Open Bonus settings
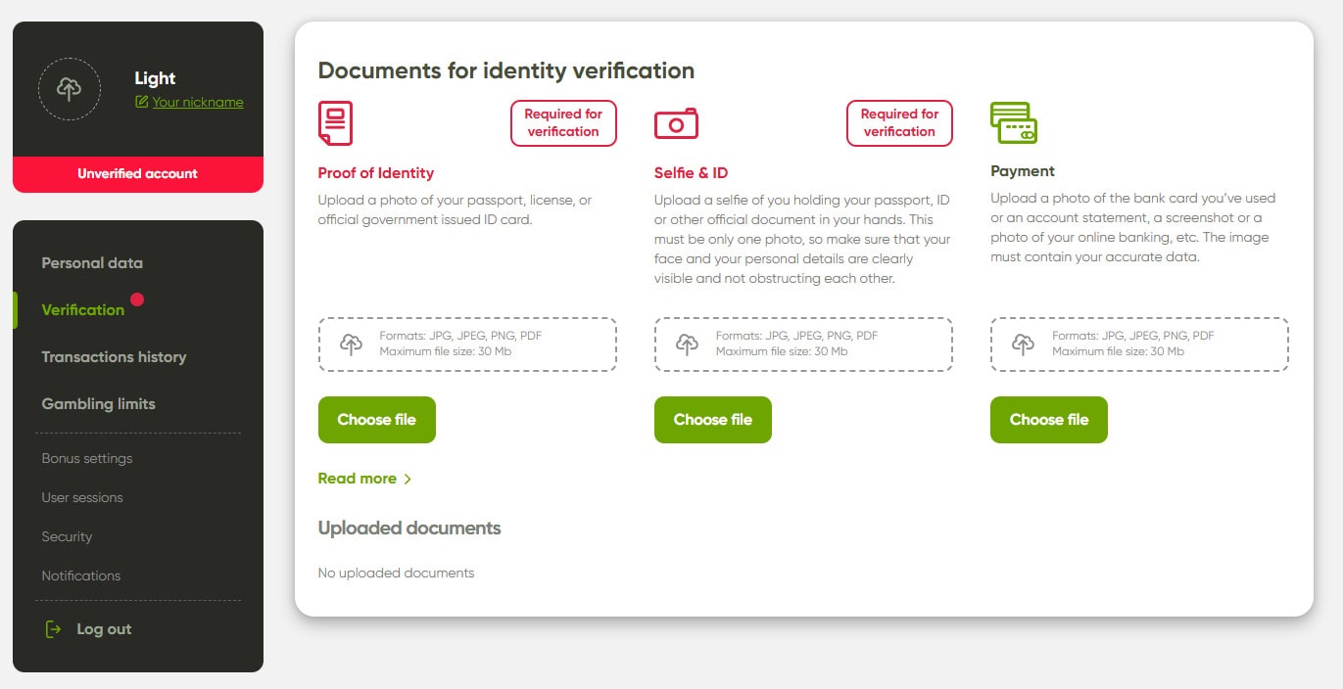The height and width of the screenshot is (689, 1343). [86, 458]
